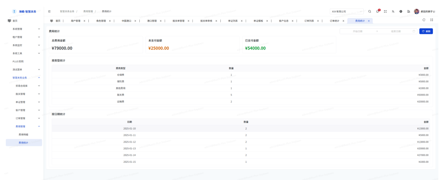444x180 pixels.
Task: Switch to the 订单统计 tab
Action: point(334,21)
